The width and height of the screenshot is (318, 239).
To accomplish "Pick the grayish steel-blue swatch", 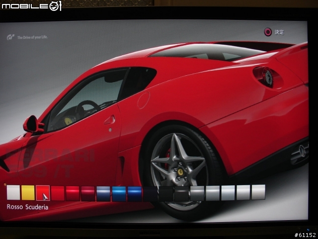I will coord(103,194).
